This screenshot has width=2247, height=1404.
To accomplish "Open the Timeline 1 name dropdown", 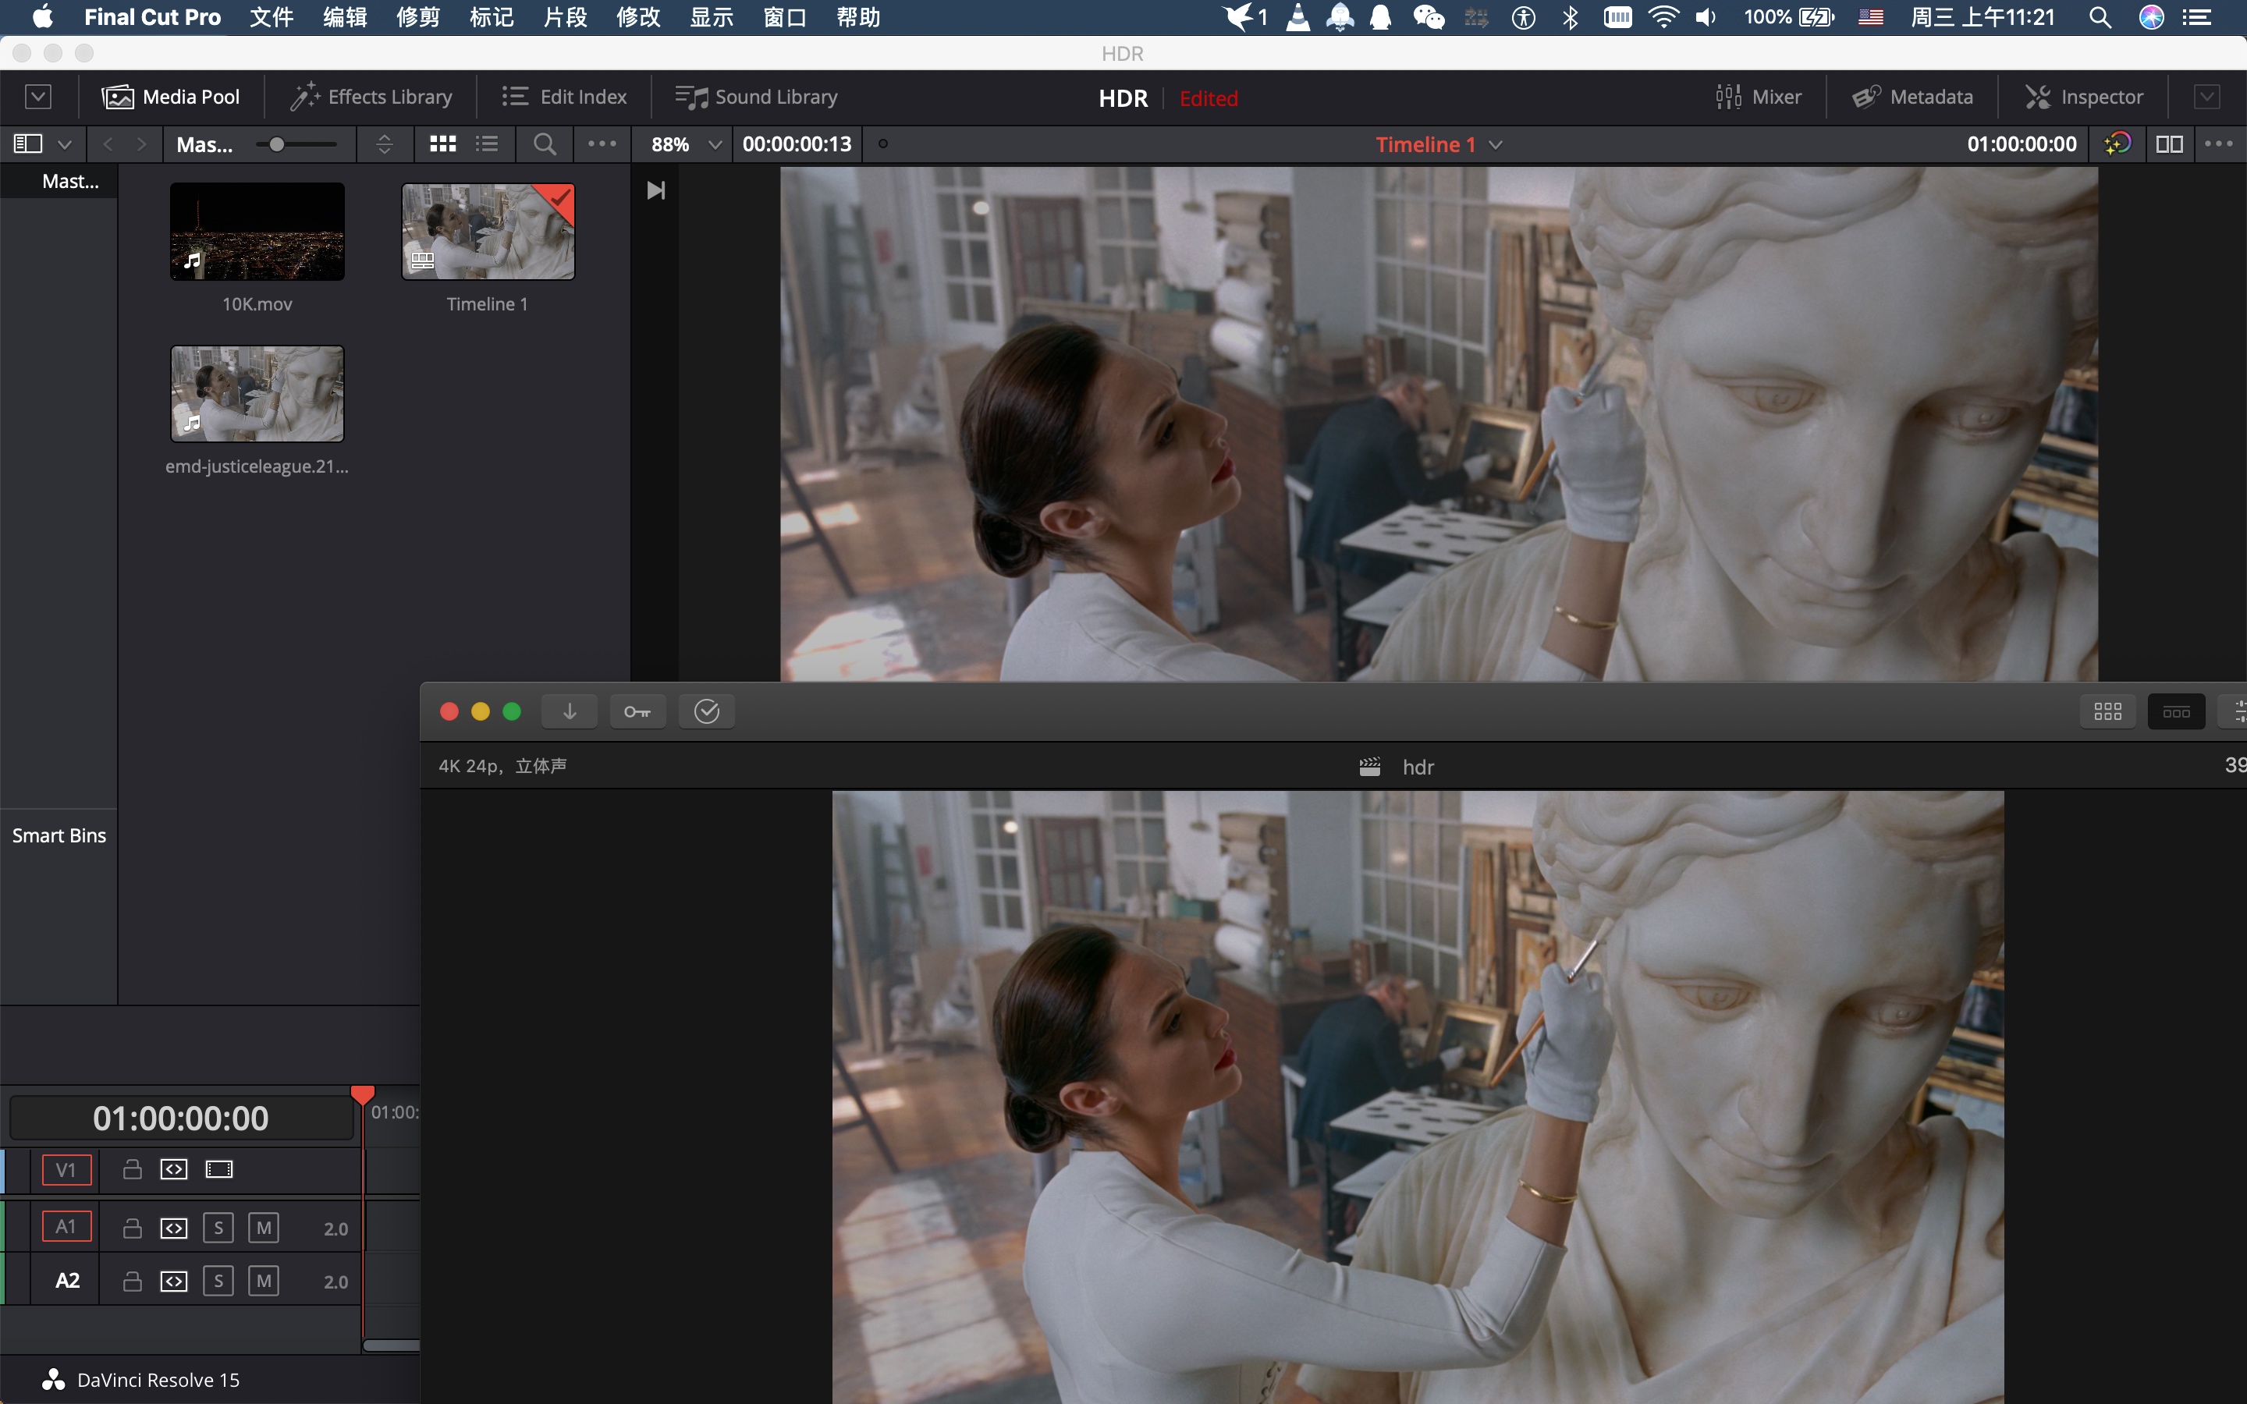I will point(1496,145).
